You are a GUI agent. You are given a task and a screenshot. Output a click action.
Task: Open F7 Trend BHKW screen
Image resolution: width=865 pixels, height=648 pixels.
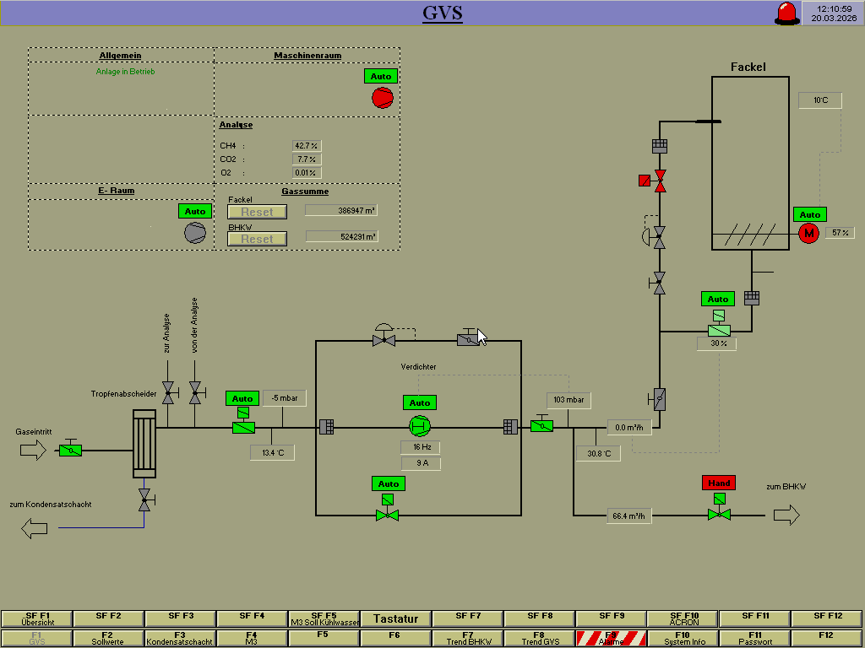click(x=468, y=638)
